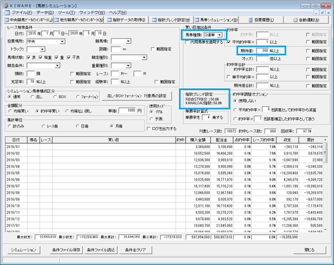Click the 条件全クリア button
Viewport: 334px width, 265px height.
pos(136,250)
